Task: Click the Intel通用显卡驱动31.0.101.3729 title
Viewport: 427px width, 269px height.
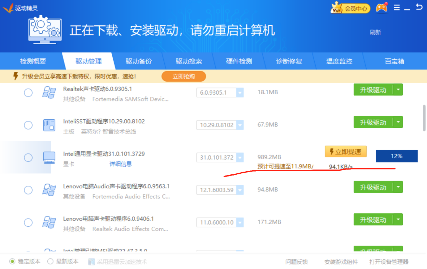Action: (x=104, y=154)
